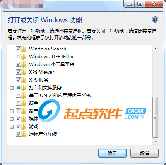The image size is (166, 165).
Task: Select the Windows Search folder icon
Action: tap(24, 49)
